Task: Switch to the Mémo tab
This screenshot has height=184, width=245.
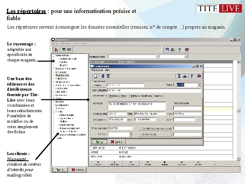Action: (x=158, y=96)
